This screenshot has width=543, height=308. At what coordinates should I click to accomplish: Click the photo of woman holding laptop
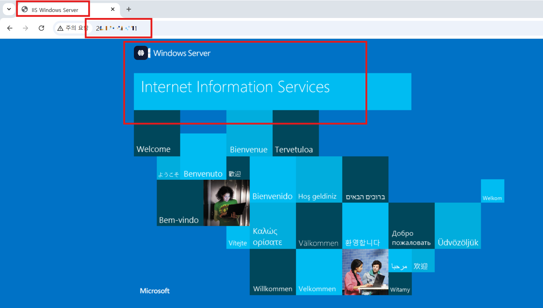(227, 203)
